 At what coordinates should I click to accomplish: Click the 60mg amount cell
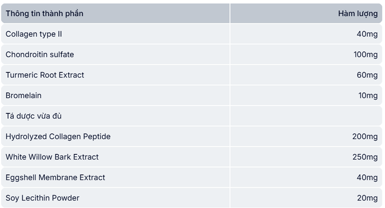pos(367,75)
